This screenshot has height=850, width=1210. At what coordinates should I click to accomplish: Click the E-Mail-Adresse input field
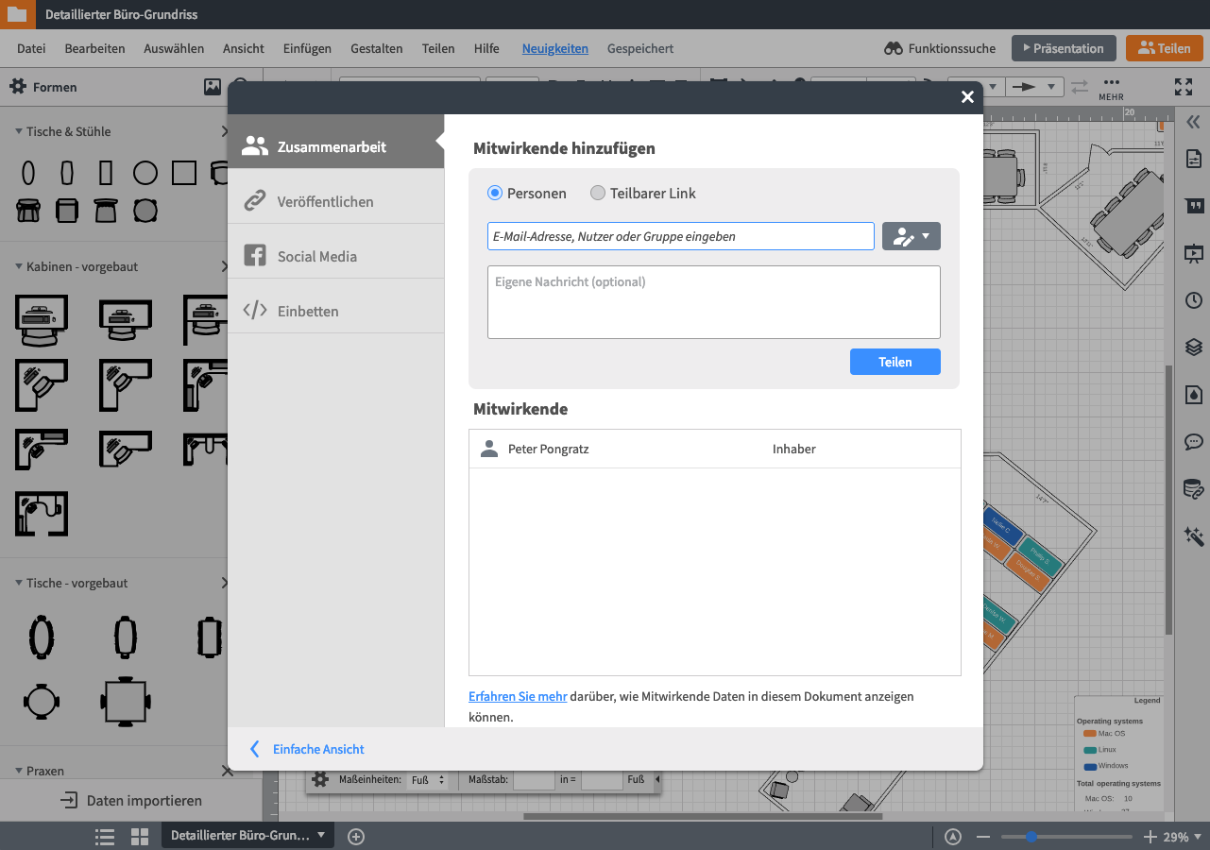pos(680,237)
